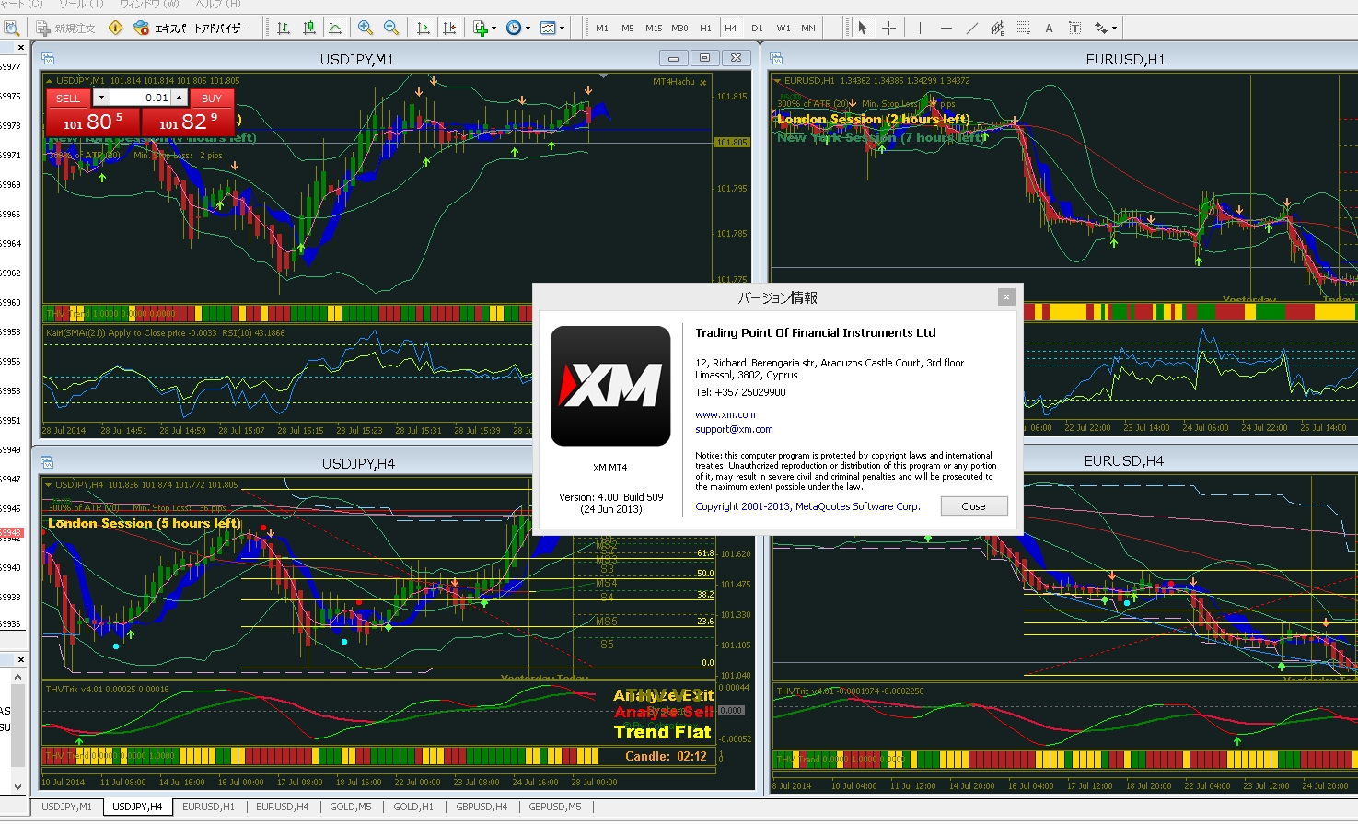Select the H4 timeframe button

pos(731,28)
